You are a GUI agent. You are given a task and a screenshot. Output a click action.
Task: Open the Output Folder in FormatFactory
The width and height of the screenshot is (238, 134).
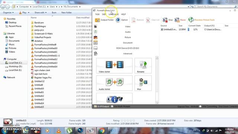[104, 20]
